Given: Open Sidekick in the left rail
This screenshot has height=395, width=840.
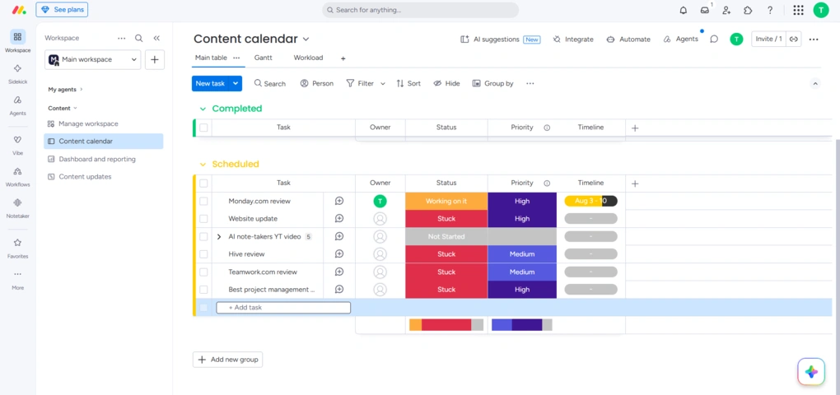Looking at the screenshot, I should coord(17,73).
